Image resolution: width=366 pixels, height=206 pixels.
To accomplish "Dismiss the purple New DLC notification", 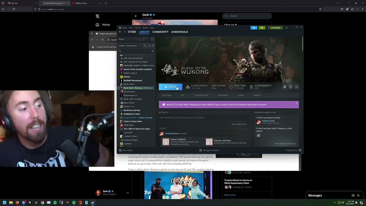I will 297,103.
